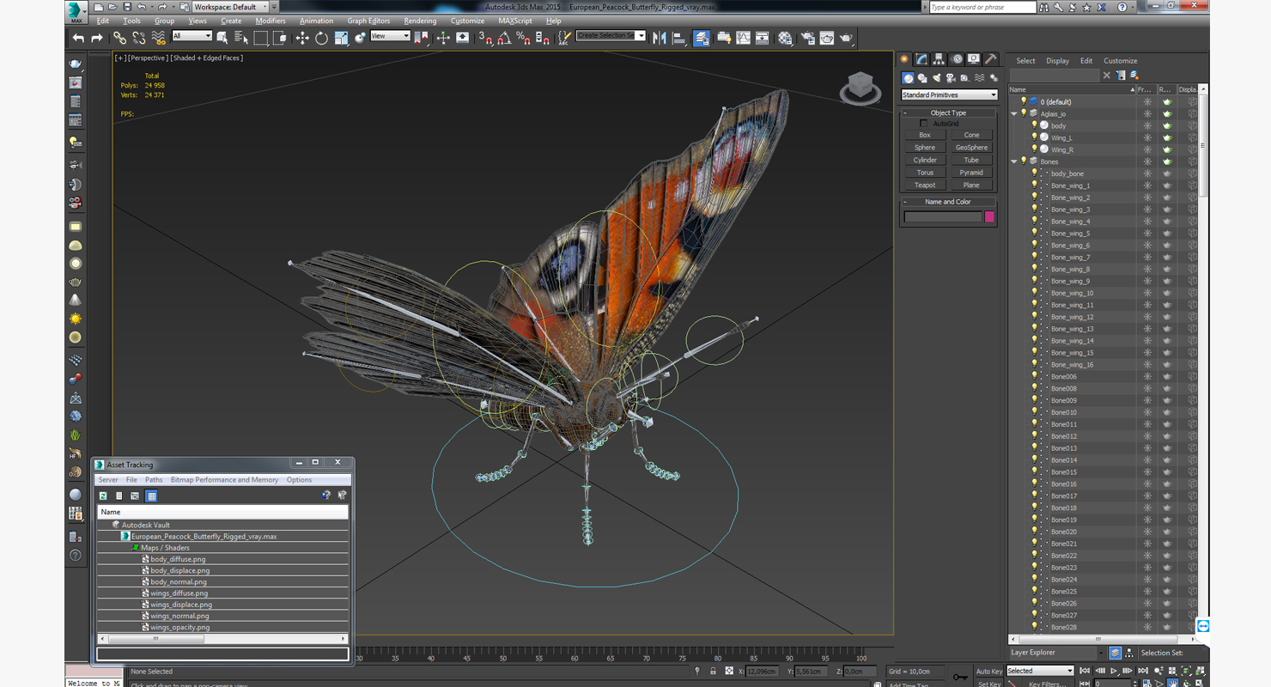This screenshot has height=687, width=1271.
Task: Open Display menu in Layer Explorer
Action: (1057, 61)
